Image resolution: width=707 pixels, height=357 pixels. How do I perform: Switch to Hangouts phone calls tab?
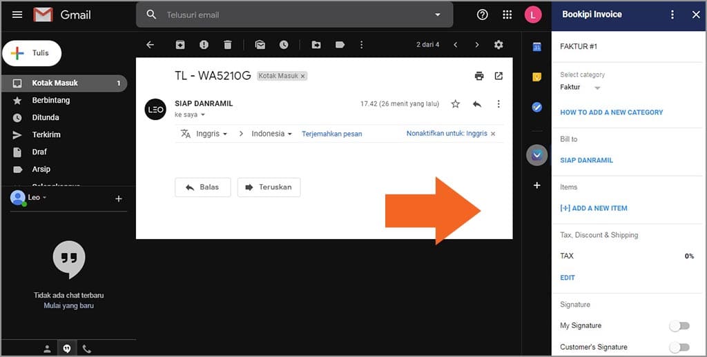point(86,349)
